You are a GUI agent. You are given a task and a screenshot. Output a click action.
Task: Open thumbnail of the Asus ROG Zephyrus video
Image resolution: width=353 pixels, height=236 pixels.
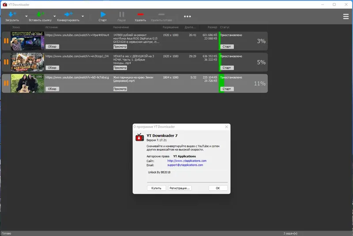click(x=27, y=41)
